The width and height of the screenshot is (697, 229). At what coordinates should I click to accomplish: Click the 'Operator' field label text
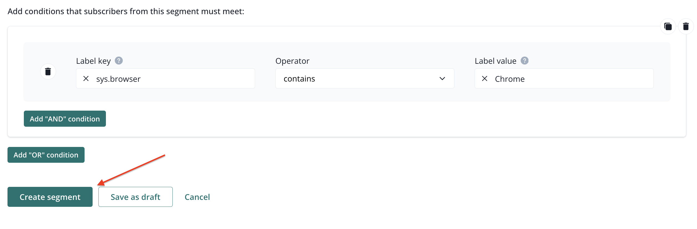[292, 61]
